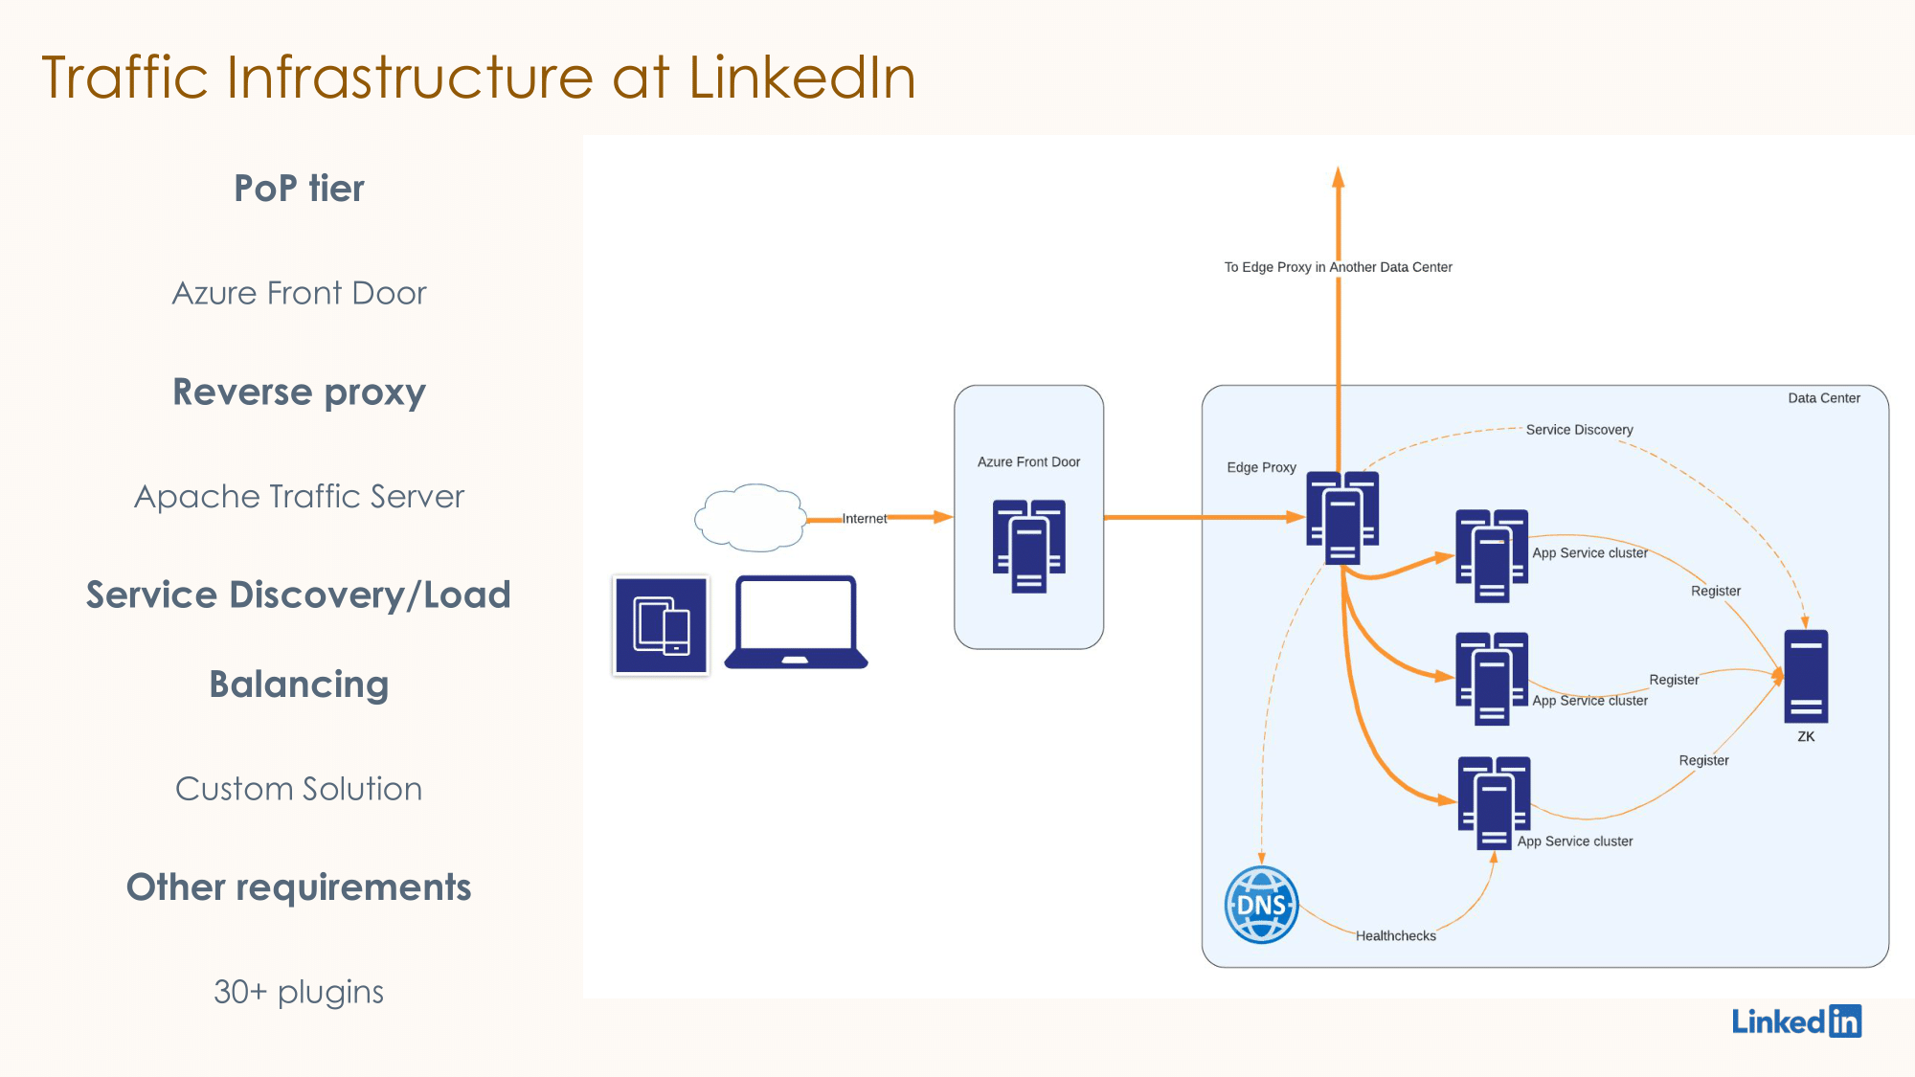Click the middle App Service cluster icon
Screen dimensions: 1915x1077
click(x=1488, y=671)
